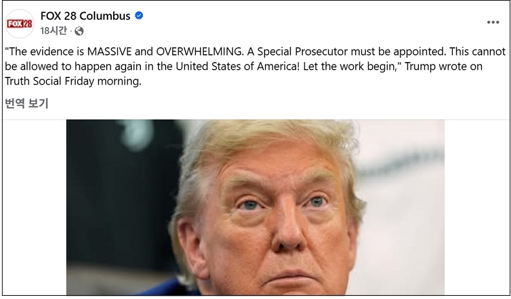This screenshot has width=511, height=299.
Task: Open the post's photo in viewer
Action: tap(255, 207)
